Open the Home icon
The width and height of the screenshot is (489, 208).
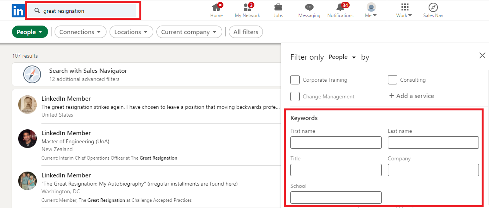click(216, 7)
